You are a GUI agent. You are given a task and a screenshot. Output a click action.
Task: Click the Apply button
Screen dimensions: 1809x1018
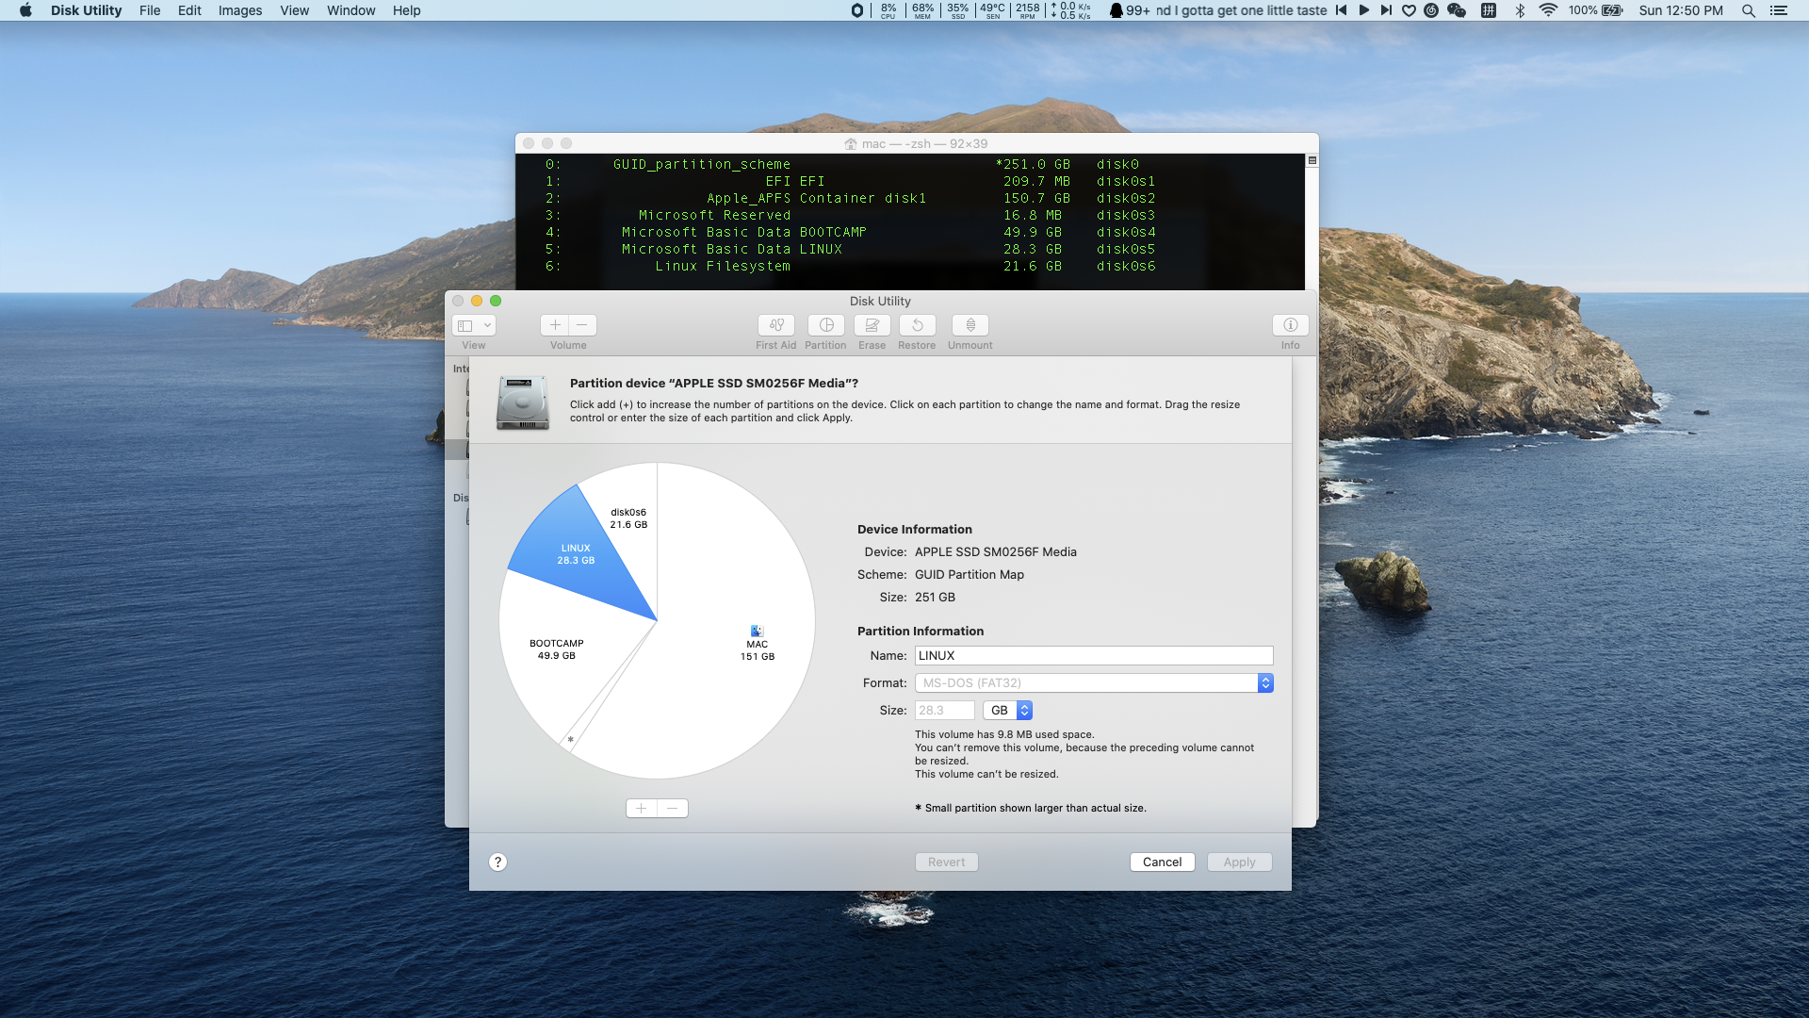tap(1239, 862)
